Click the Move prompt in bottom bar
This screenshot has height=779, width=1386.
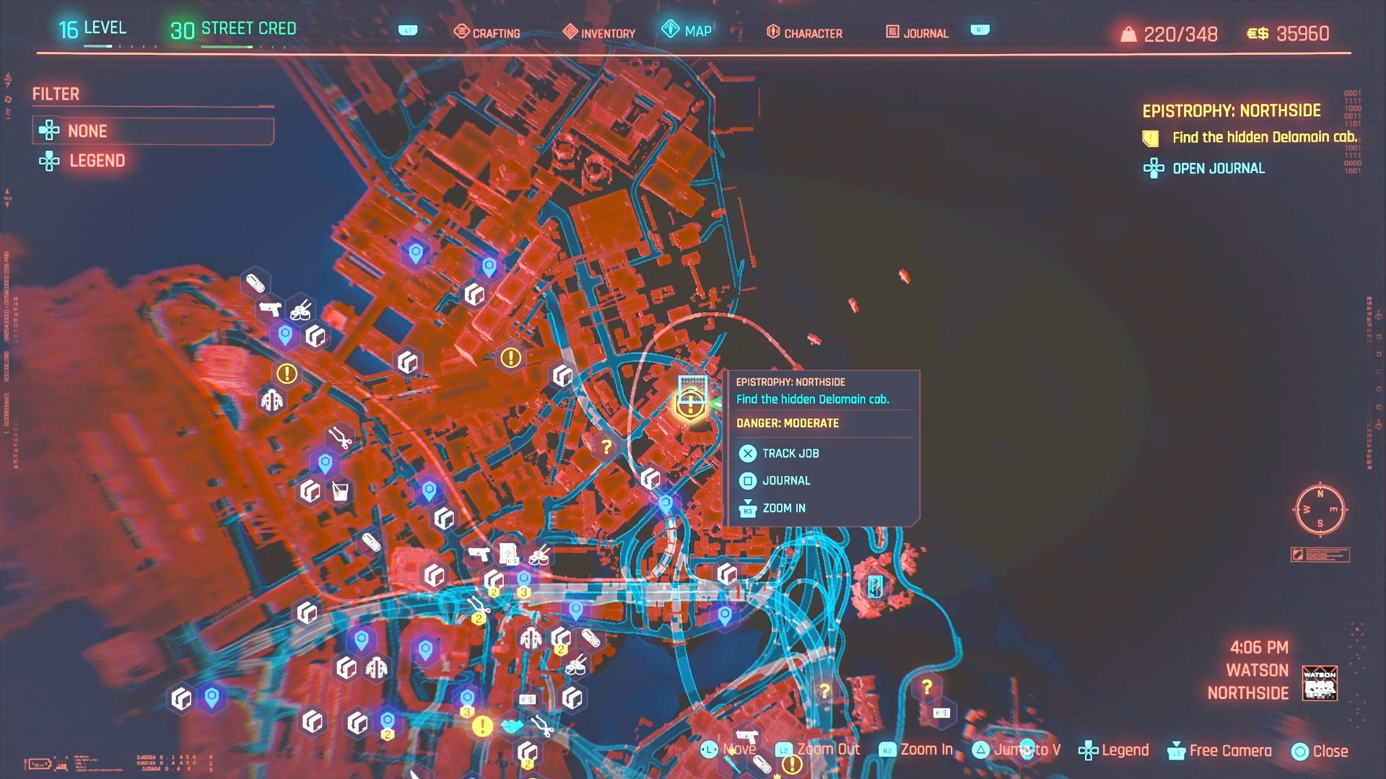pos(728,749)
